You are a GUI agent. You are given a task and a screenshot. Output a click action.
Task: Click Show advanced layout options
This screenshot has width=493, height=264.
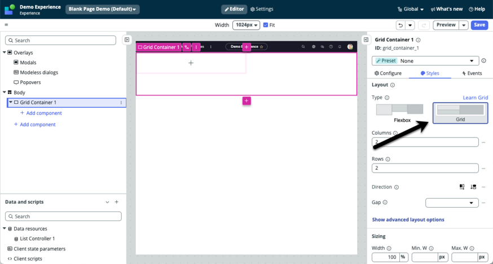pos(408,219)
